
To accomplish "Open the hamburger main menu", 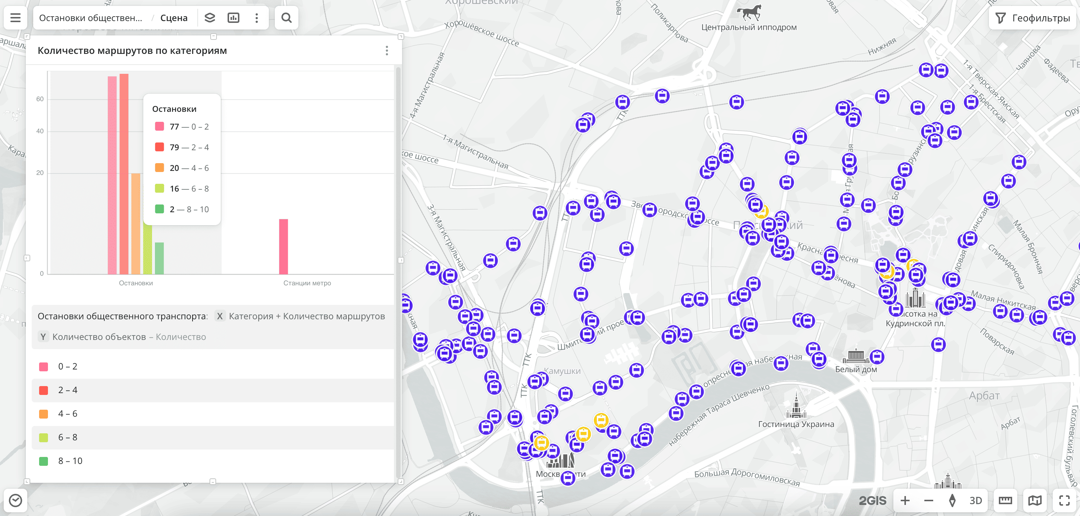I will pos(15,18).
